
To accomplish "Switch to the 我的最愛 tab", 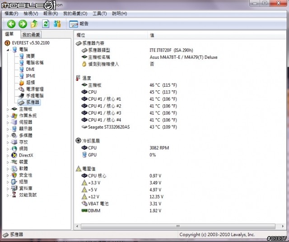I will (x=31, y=35).
